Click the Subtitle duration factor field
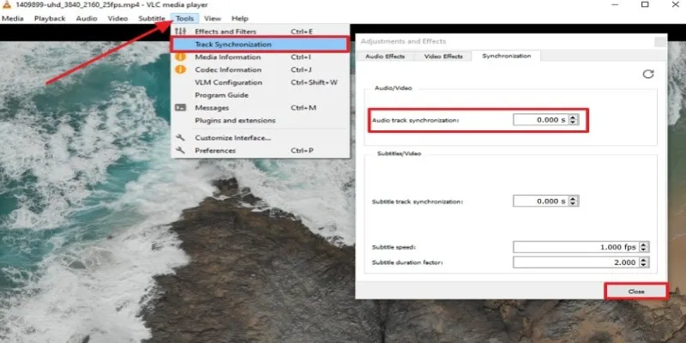Screen dimensions: 686x343 point(575,262)
